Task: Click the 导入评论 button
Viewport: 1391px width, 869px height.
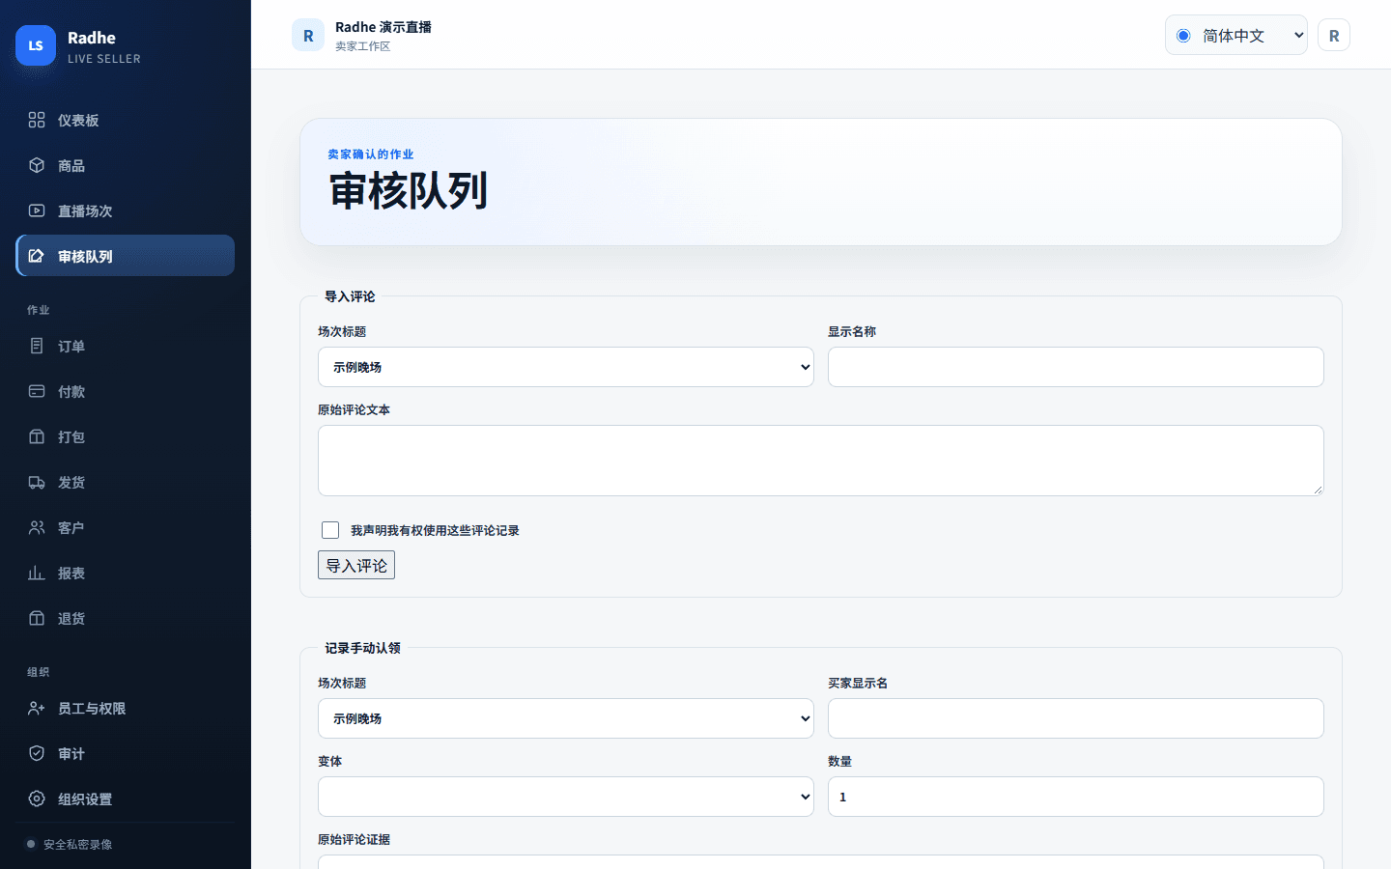Action: pos(356,565)
